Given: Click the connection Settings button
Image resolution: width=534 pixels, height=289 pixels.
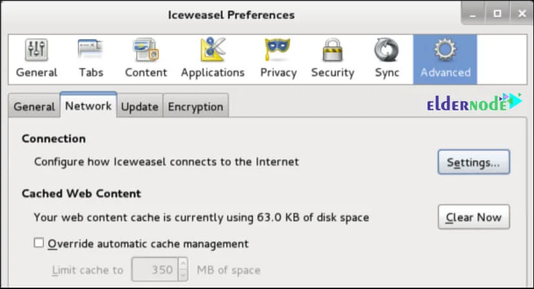Looking at the screenshot, I should tap(473, 163).
